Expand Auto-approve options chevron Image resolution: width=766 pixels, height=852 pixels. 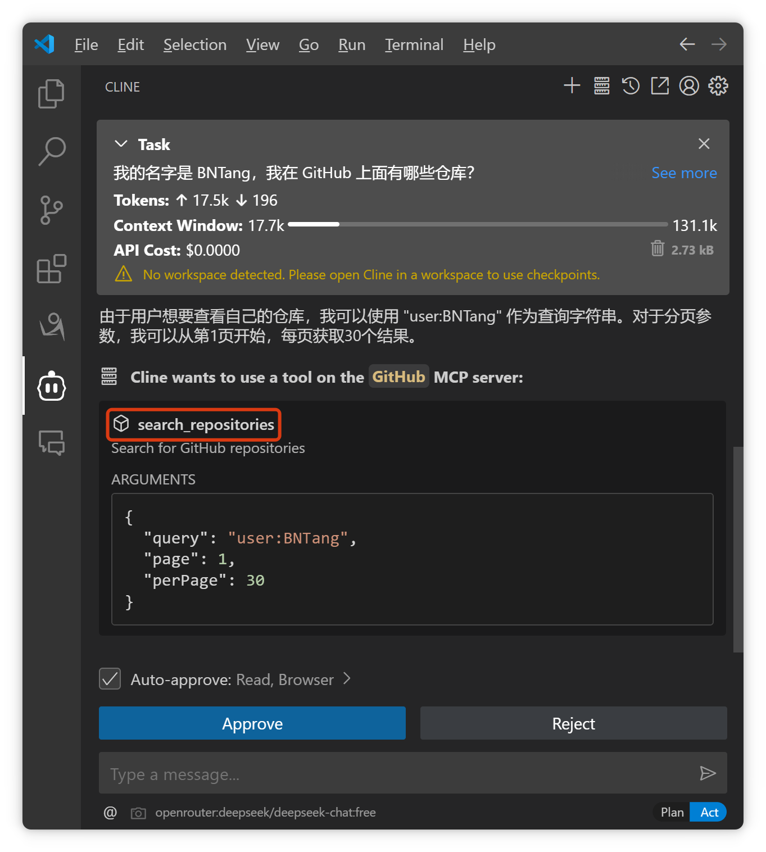point(347,679)
